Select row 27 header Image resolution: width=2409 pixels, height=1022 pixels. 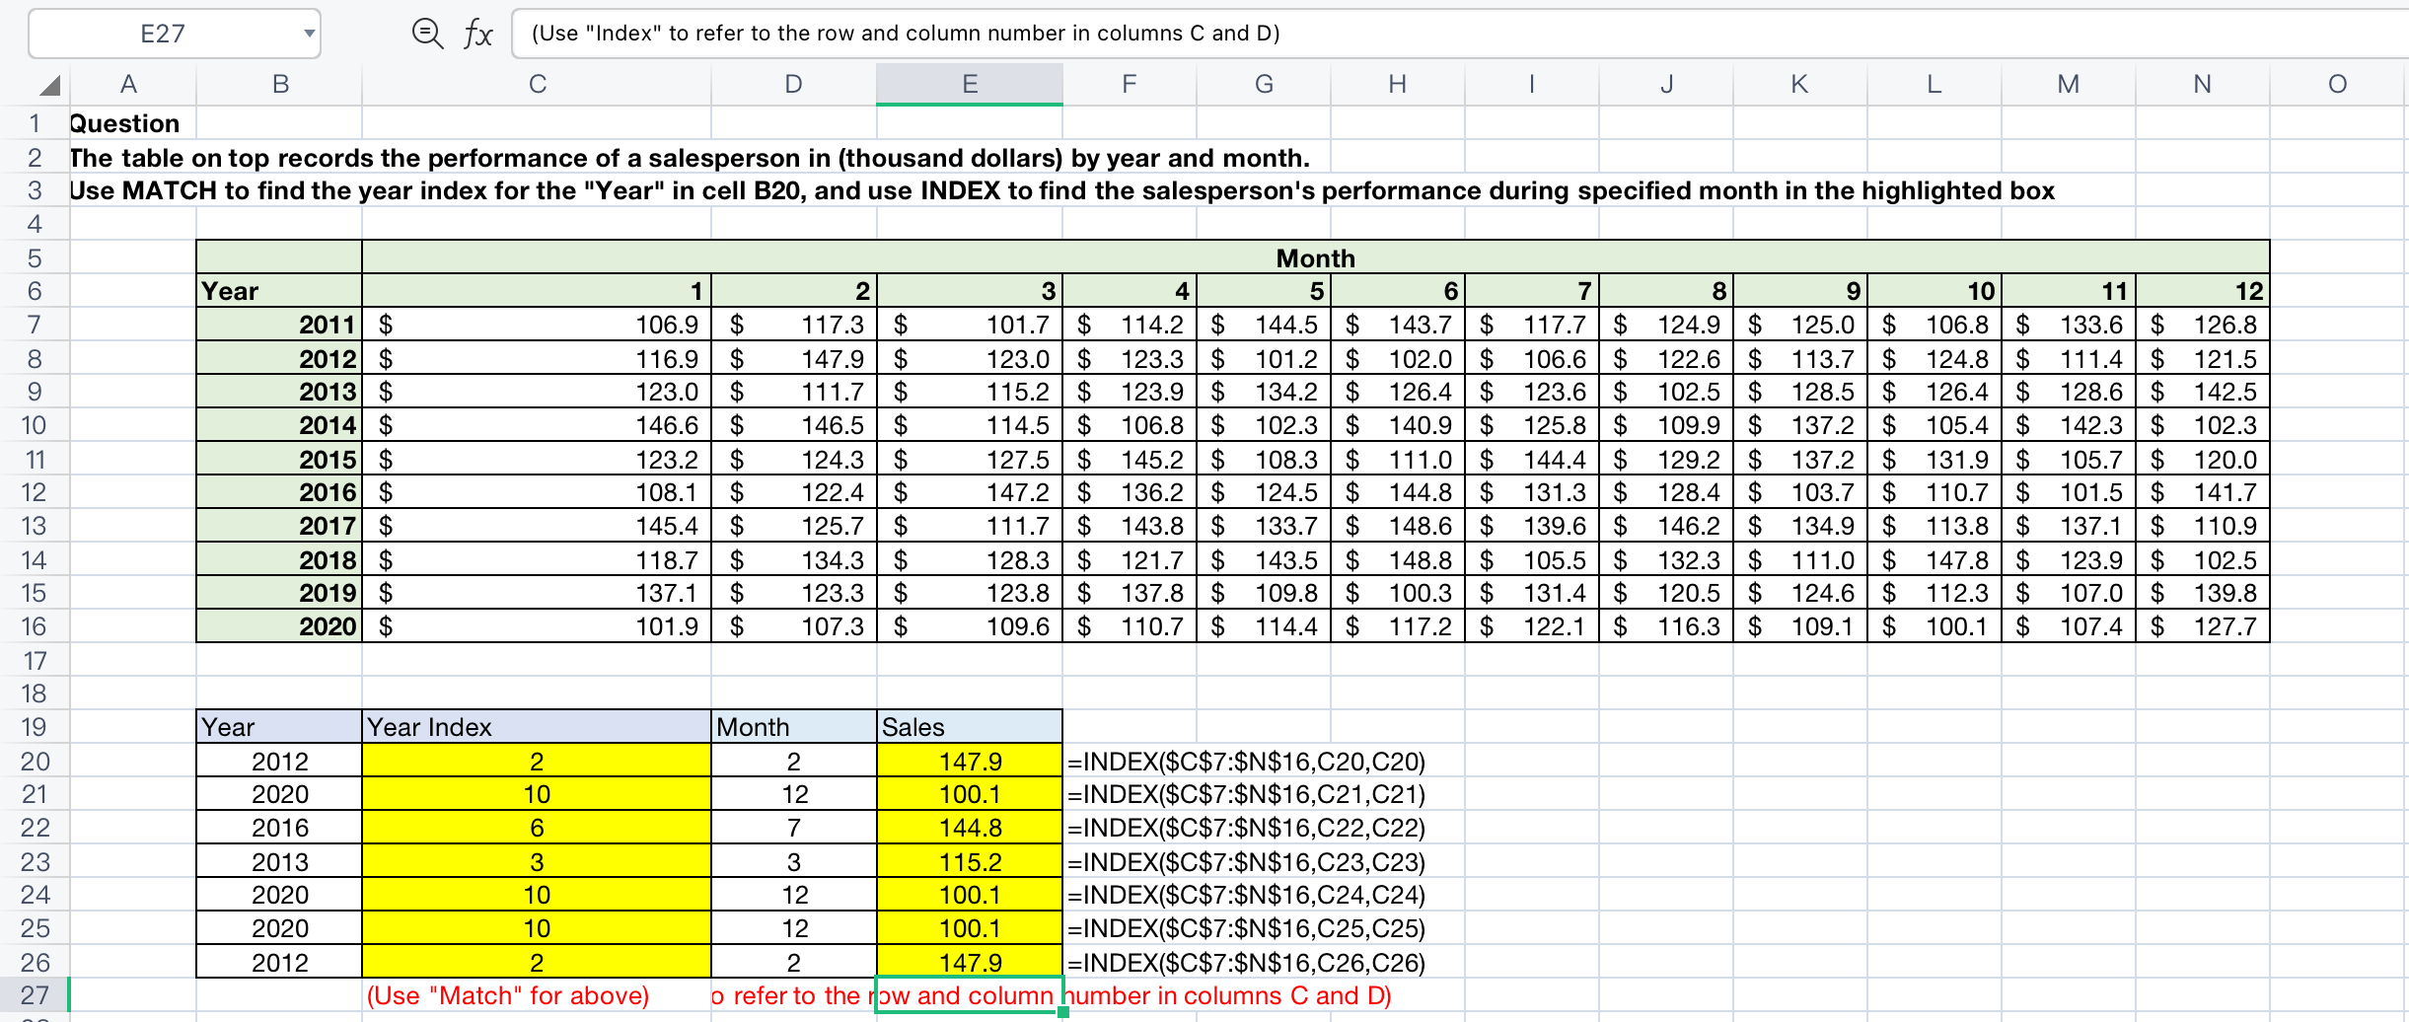(x=35, y=995)
